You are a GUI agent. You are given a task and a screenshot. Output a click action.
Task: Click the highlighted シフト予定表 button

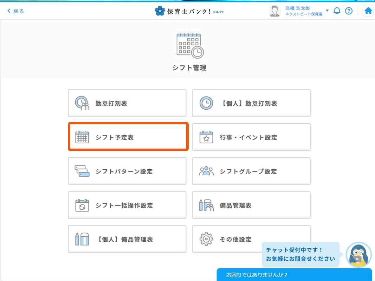coord(128,137)
